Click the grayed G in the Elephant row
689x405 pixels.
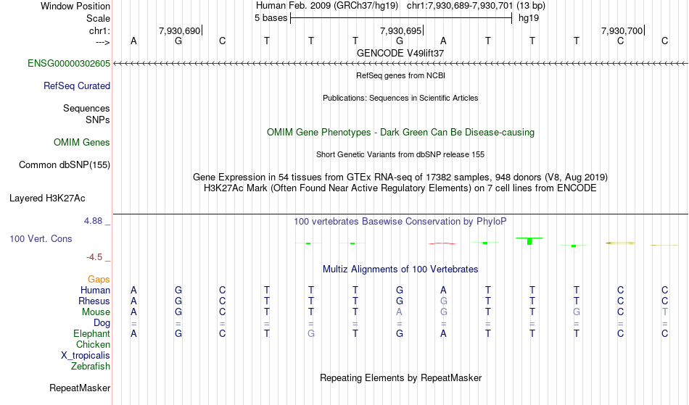pos(310,333)
